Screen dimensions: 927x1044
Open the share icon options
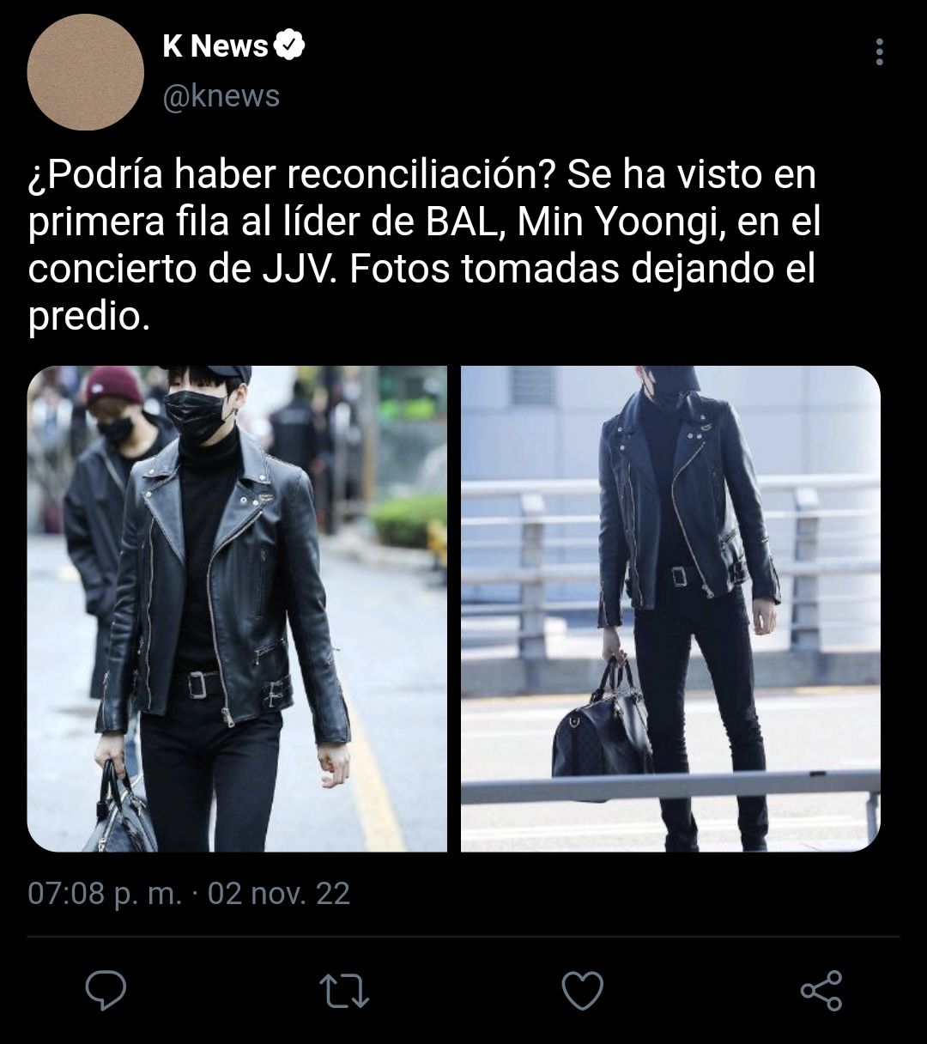(821, 991)
